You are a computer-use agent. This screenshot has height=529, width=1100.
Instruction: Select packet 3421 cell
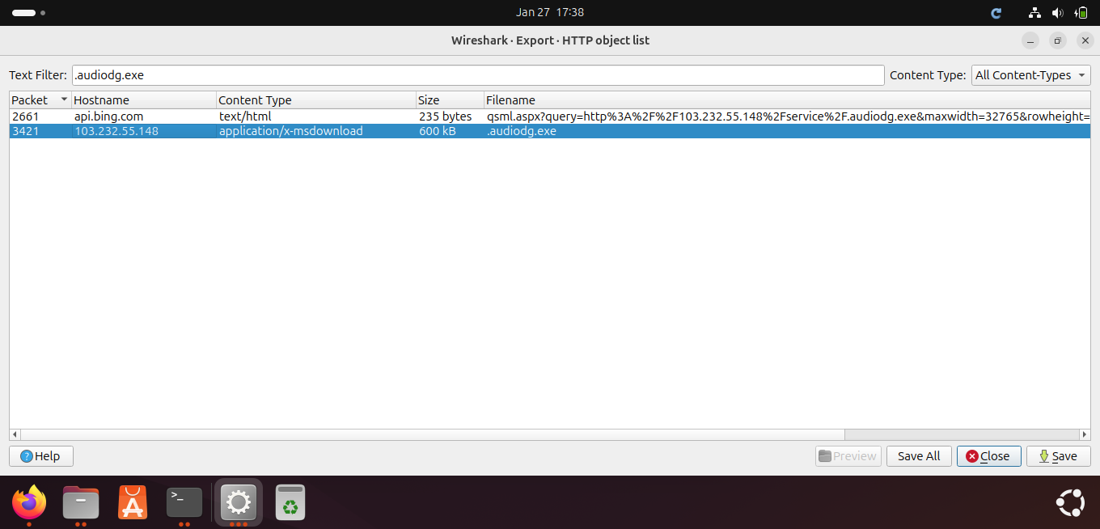click(40, 131)
